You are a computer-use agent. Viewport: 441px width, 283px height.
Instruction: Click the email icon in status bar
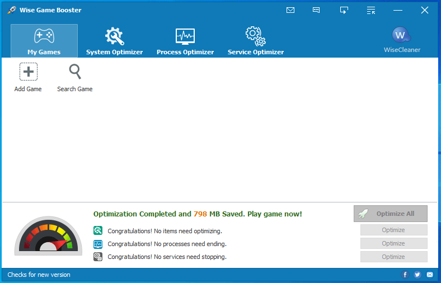click(430, 275)
